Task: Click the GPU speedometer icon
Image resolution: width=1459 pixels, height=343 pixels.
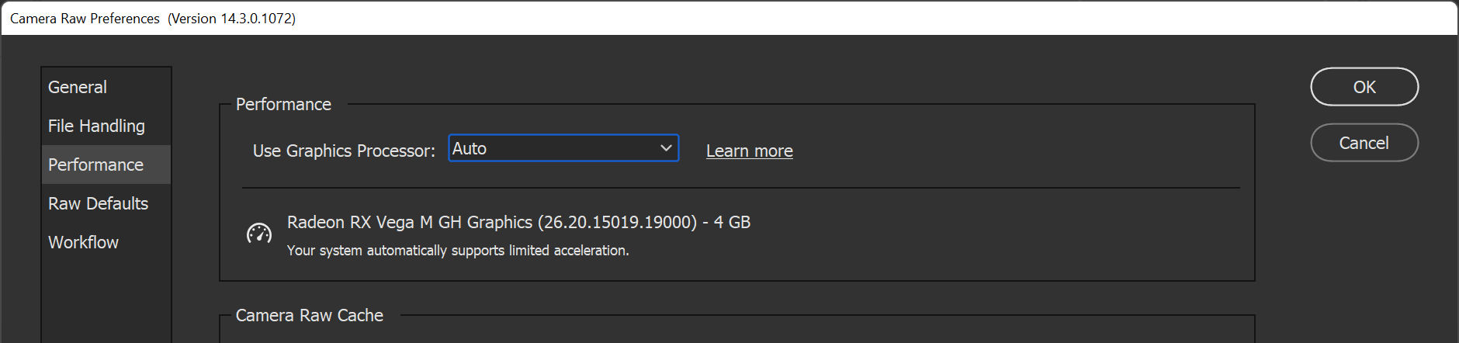Action: (259, 233)
